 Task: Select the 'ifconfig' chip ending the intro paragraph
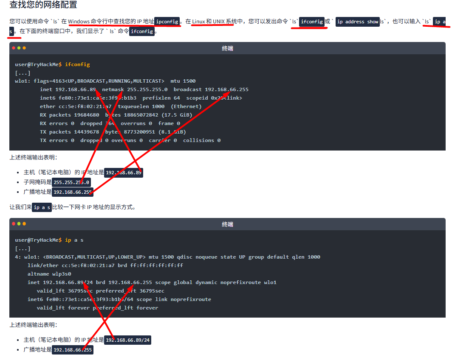coord(142,31)
